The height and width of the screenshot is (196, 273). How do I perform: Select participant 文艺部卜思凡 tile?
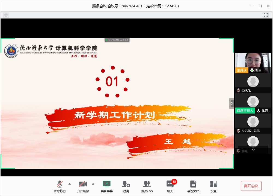[253, 123]
